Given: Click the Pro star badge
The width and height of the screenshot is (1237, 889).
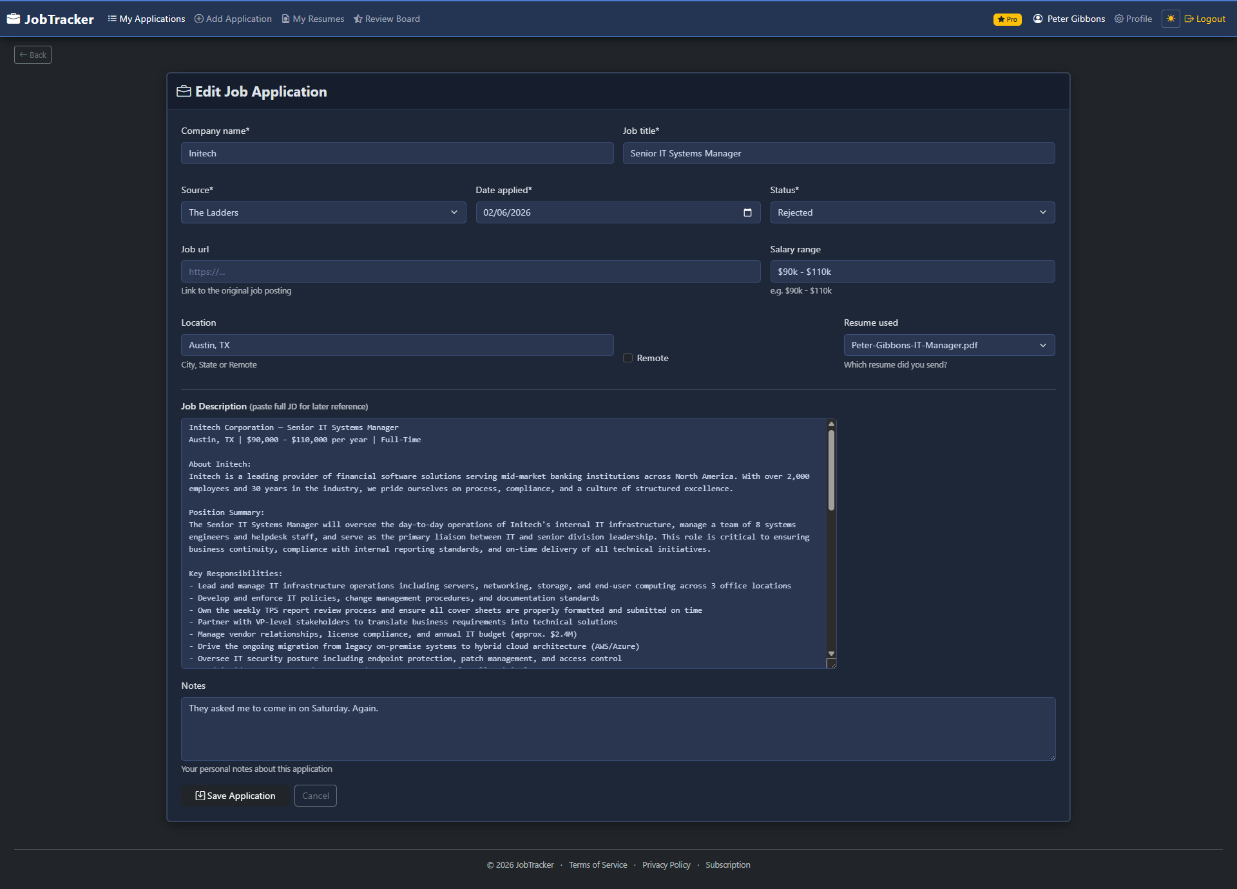Looking at the screenshot, I should (1007, 19).
